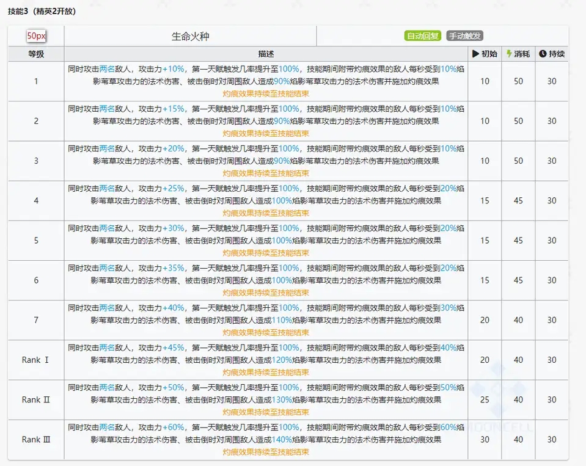Select the Rank Ⅲ level cell
The image size is (586, 466).
[36, 440]
